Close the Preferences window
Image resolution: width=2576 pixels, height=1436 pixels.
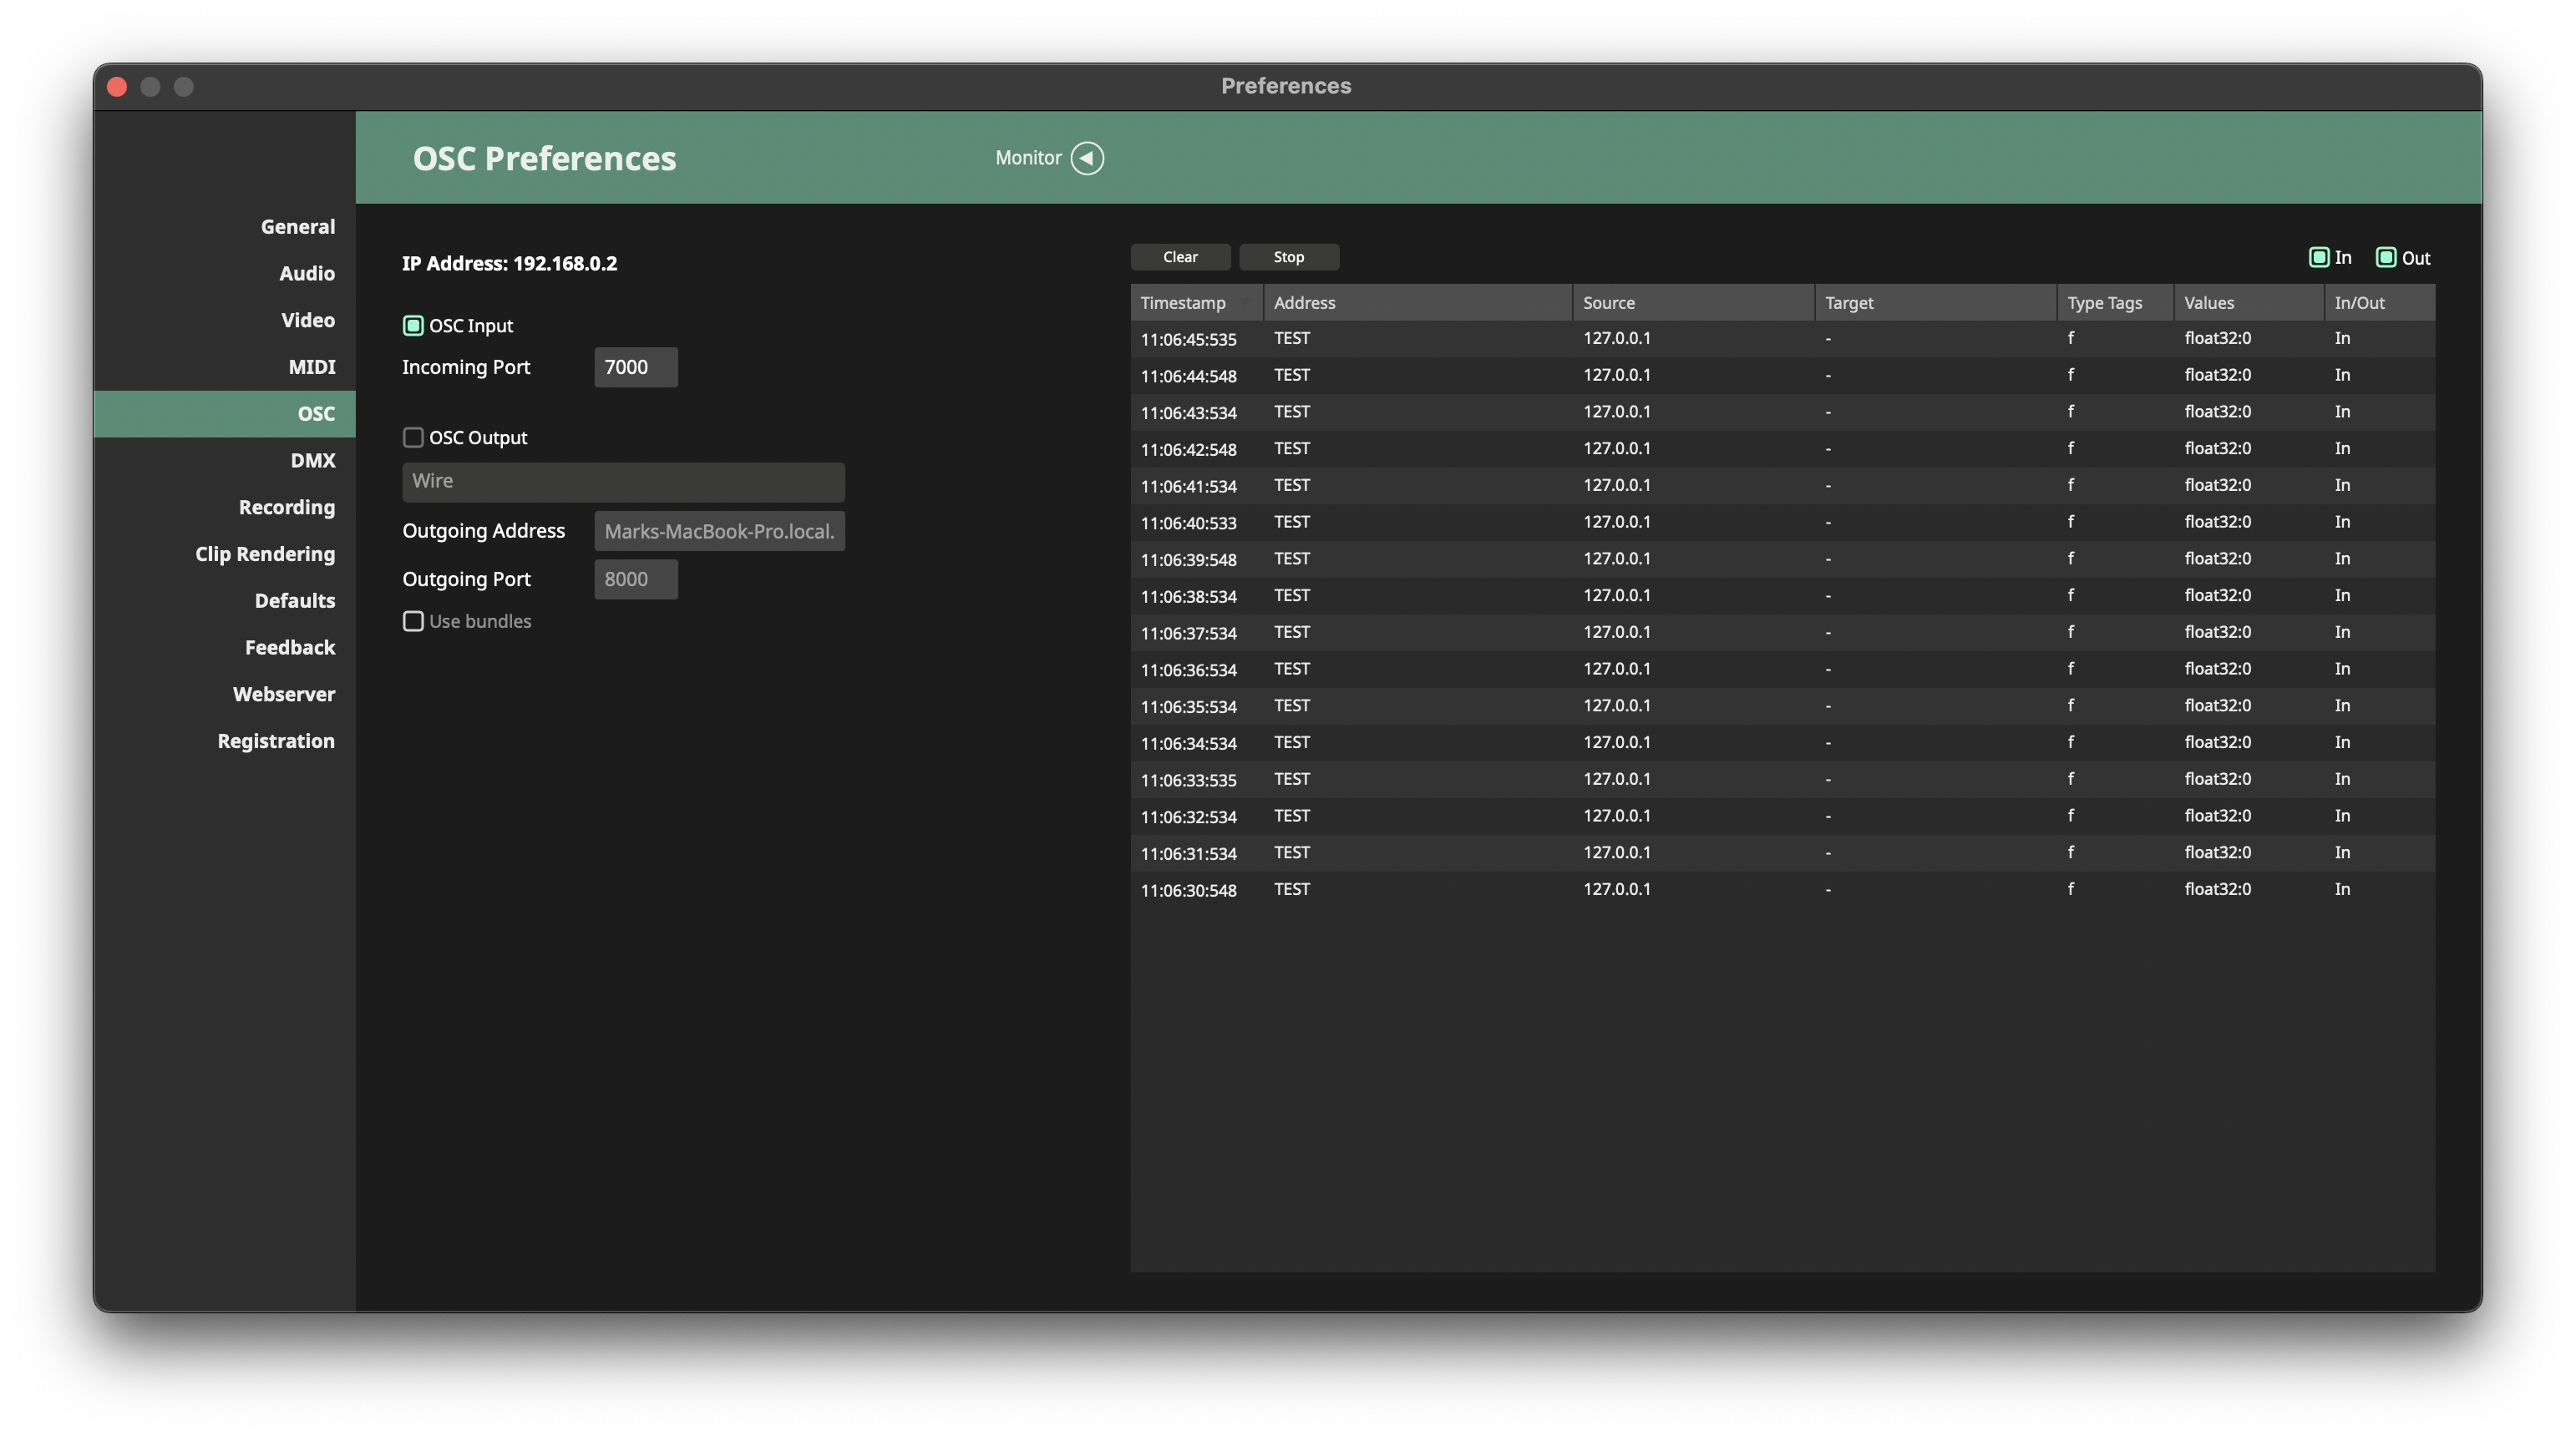click(117, 87)
